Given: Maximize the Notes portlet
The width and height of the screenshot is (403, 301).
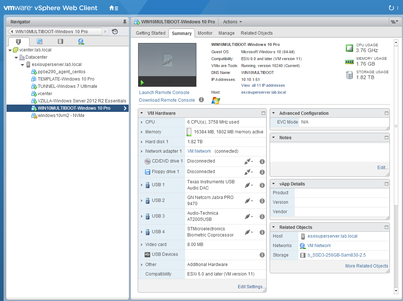Looking at the screenshot, I should point(386,137).
